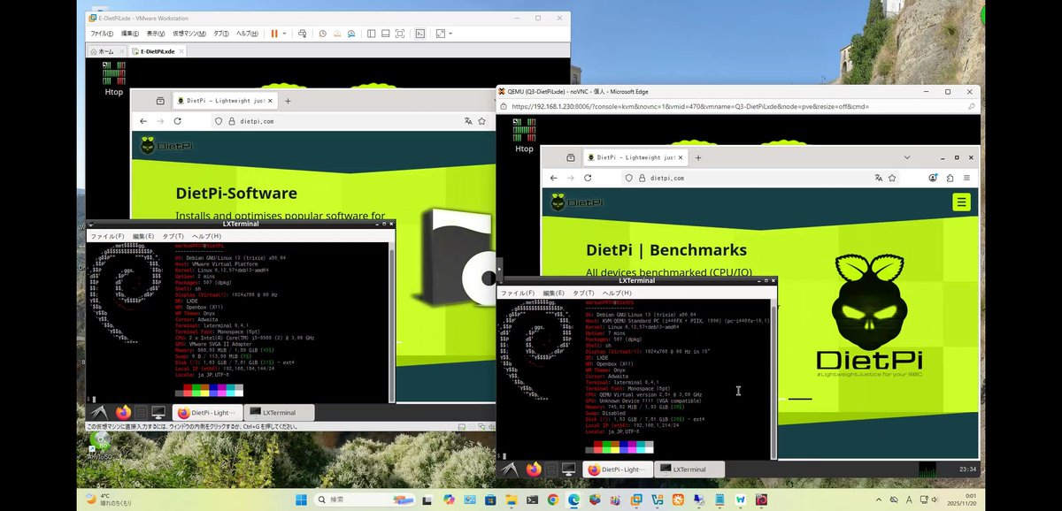Click the zoom magnifier icon in Edge's address bar
The width and height of the screenshot is (1062, 511).
coord(972,106)
